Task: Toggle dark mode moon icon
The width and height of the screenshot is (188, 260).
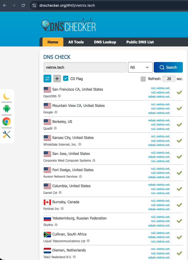Action: [7, 96]
